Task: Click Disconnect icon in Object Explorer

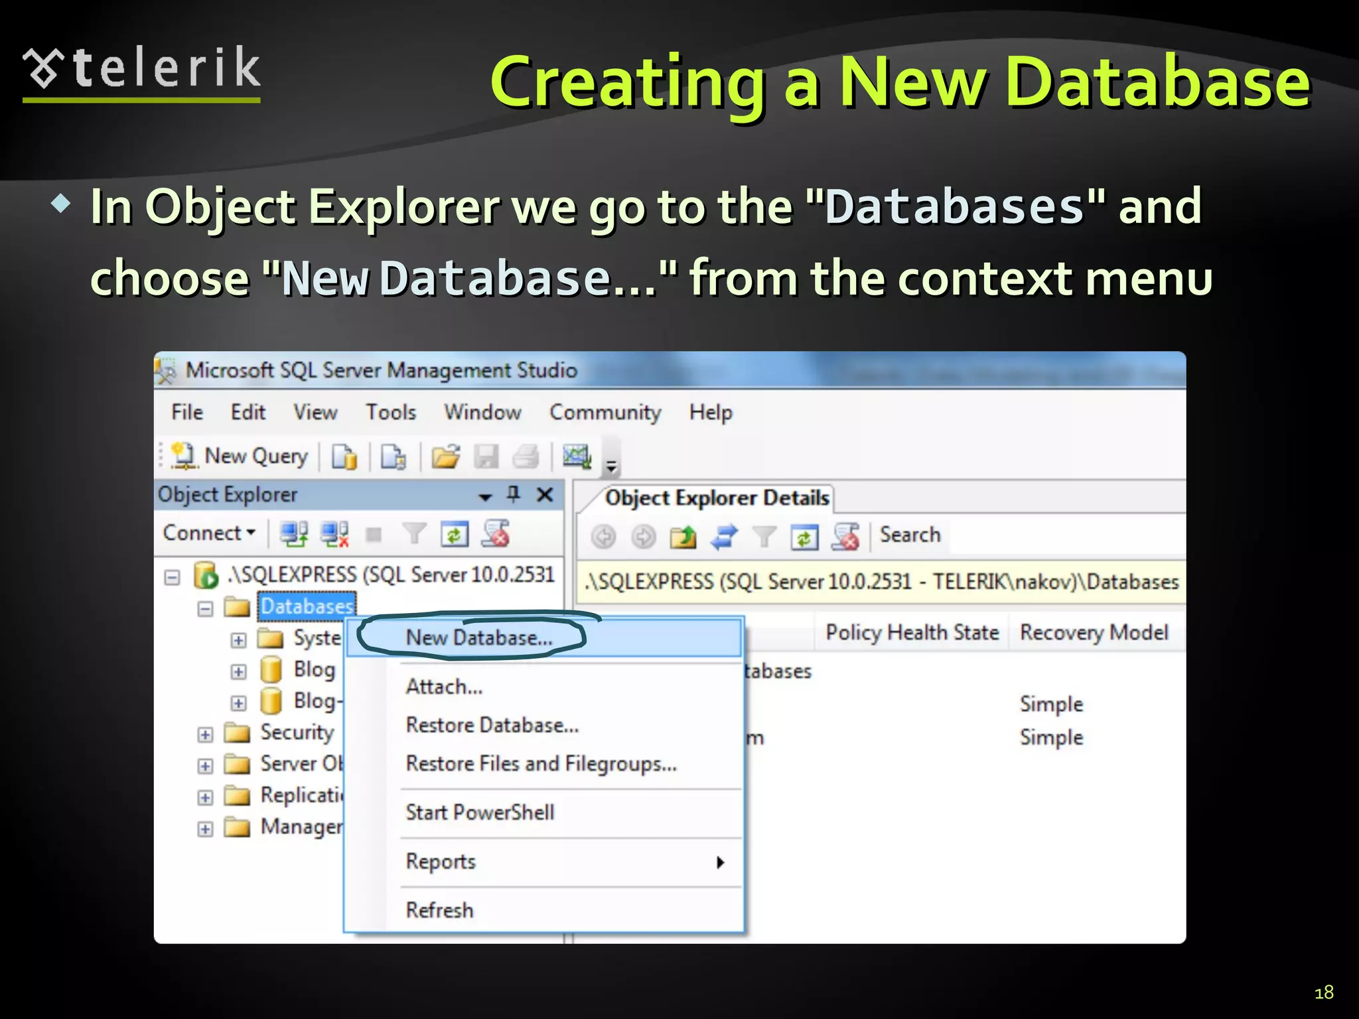Action: (334, 534)
